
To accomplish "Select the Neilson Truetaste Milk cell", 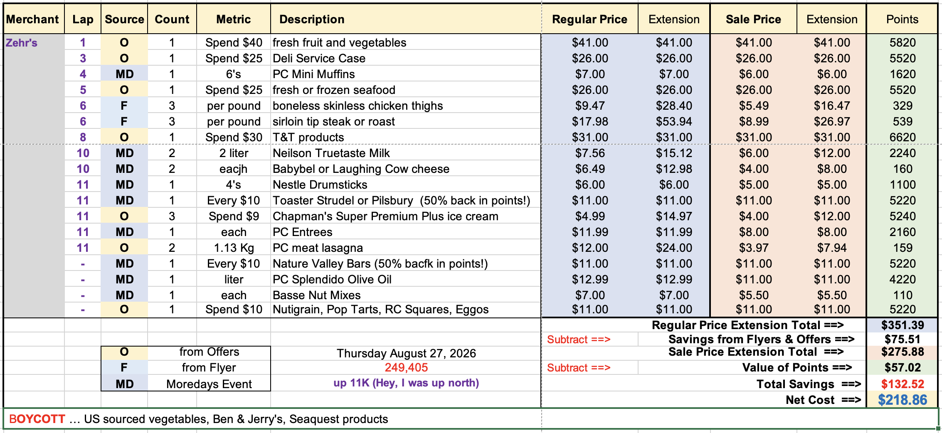I will (405, 153).
